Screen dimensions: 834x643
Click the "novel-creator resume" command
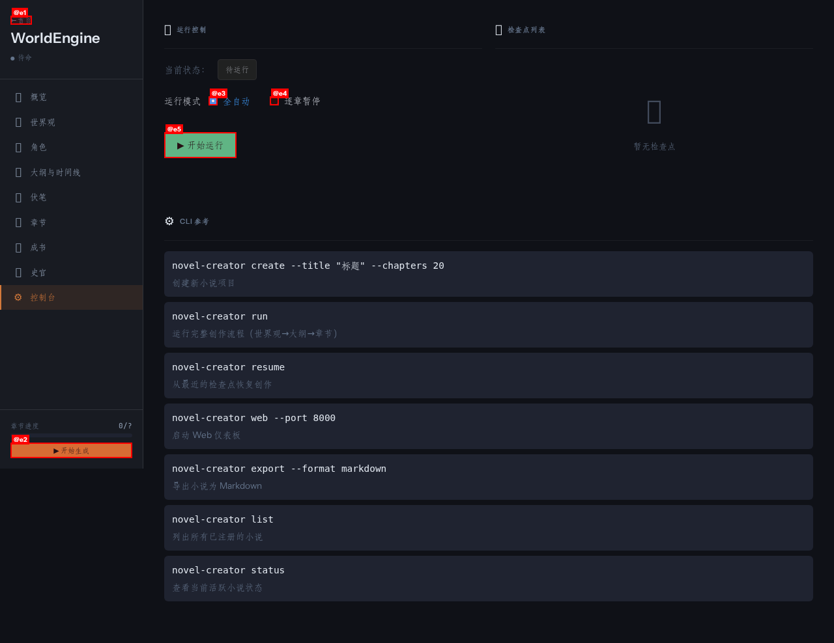[x=228, y=367]
